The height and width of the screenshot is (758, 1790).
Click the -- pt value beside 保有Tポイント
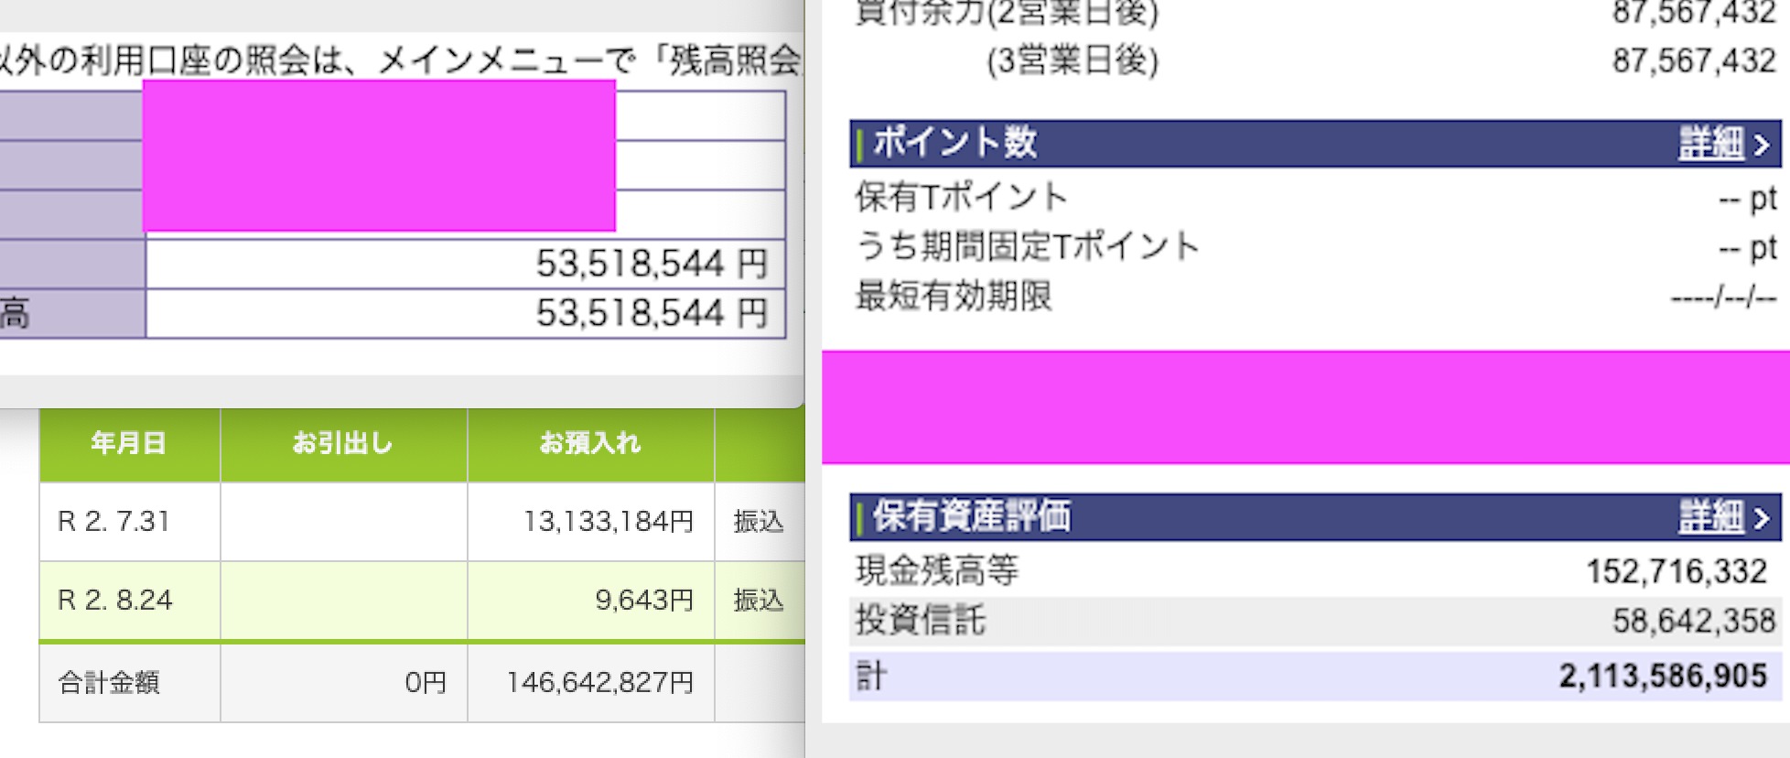point(1747,199)
